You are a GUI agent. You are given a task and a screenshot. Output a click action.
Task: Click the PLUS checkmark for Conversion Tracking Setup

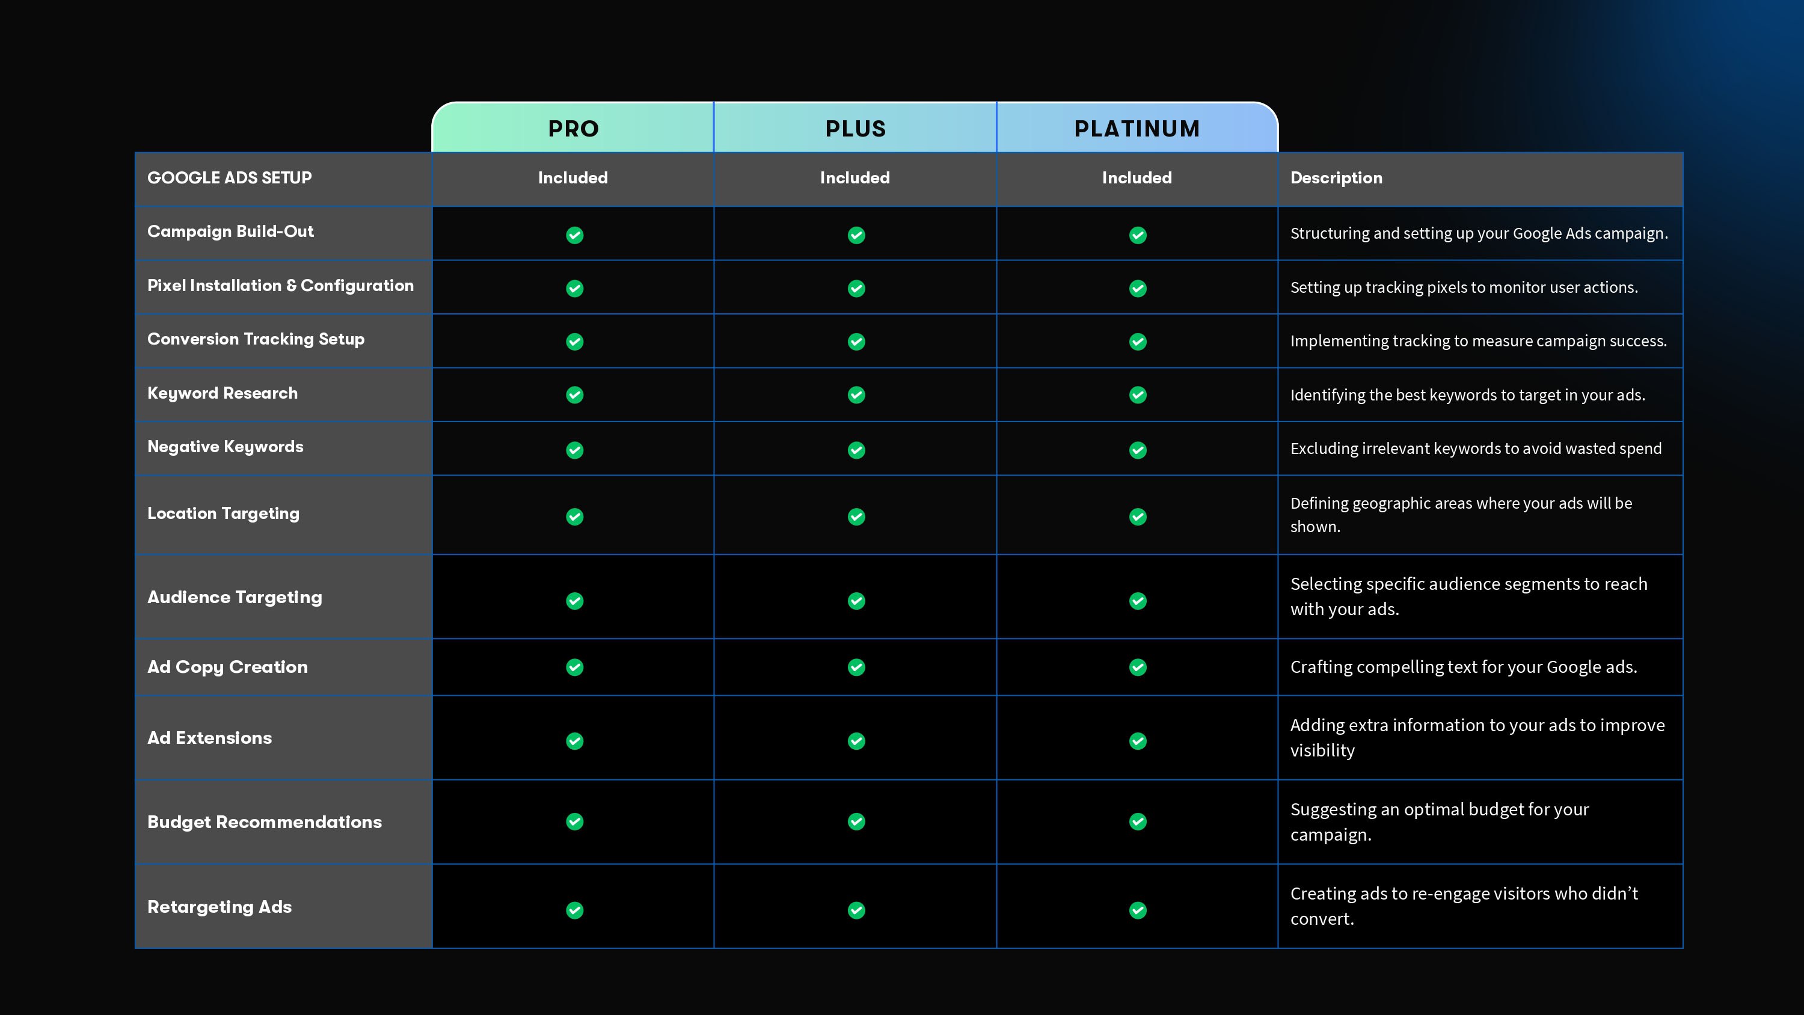(x=856, y=342)
